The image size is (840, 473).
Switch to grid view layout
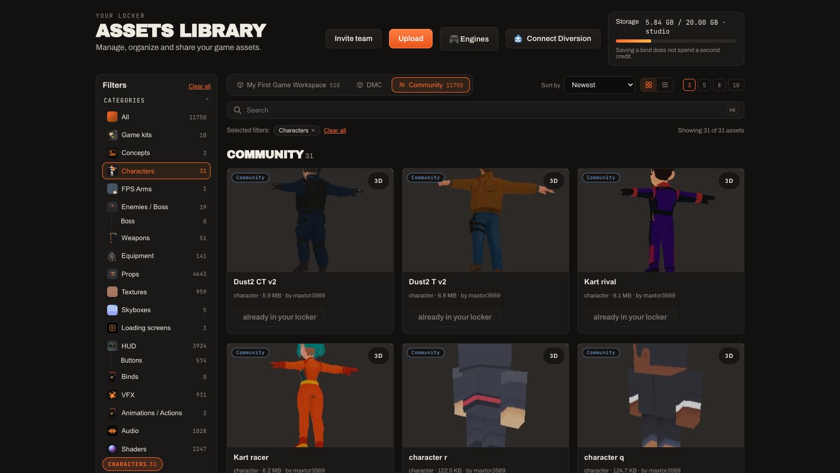(649, 85)
